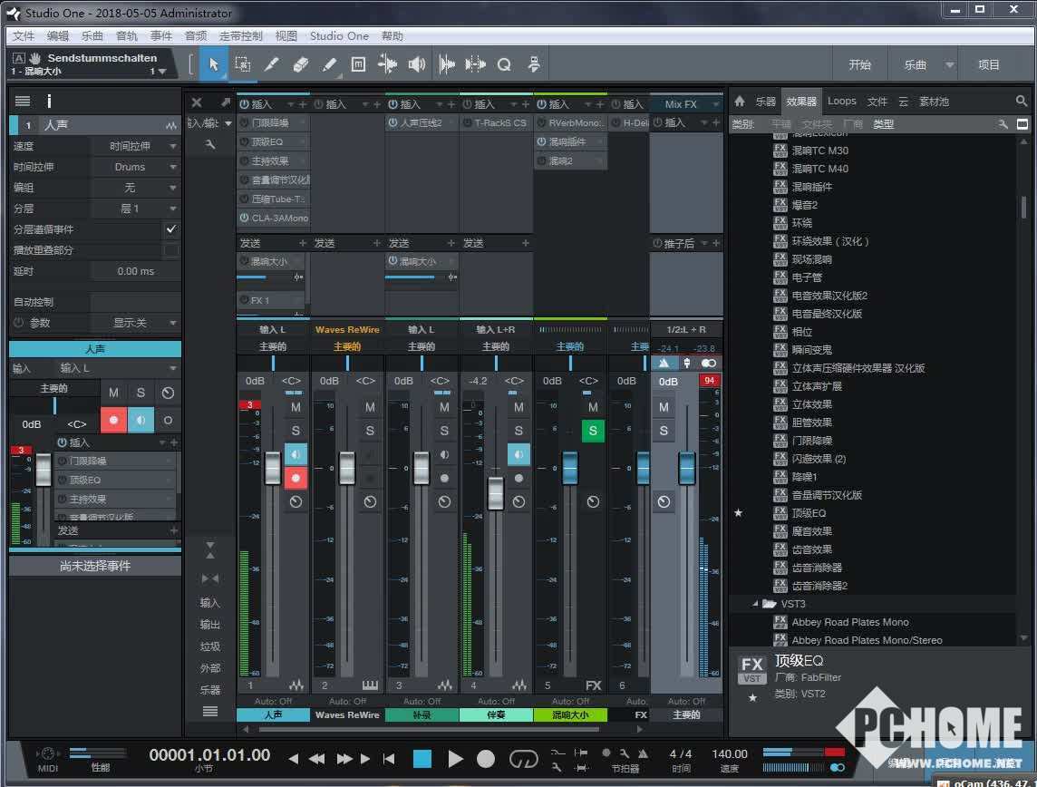The width and height of the screenshot is (1037, 787).
Task: Toggle 播放重叠部分 checkbox
Action: (x=171, y=250)
